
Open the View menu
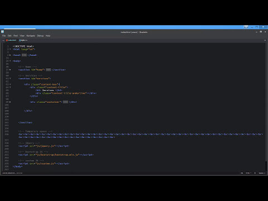click(x=22, y=36)
